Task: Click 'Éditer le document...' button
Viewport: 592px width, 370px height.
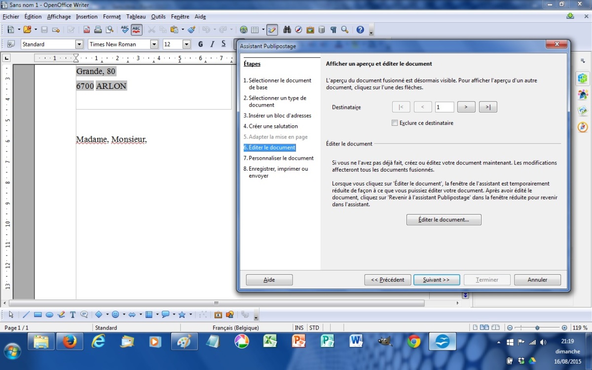Action: [444, 220]
